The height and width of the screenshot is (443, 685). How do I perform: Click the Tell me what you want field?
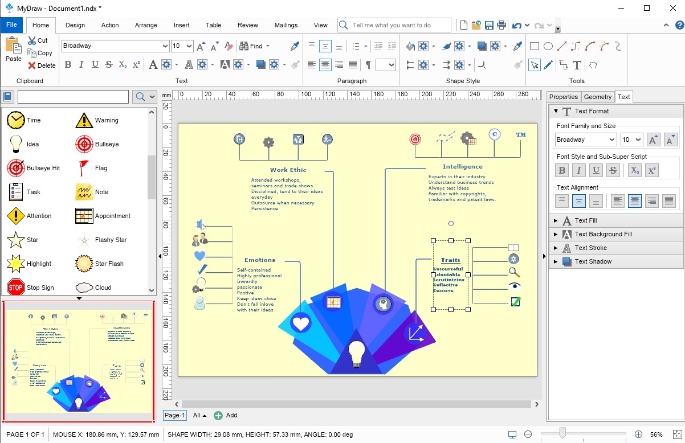[x=394, y=25]
